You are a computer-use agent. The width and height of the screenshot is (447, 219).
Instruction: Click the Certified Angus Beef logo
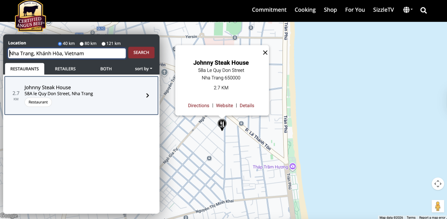[x=31, y=15]
